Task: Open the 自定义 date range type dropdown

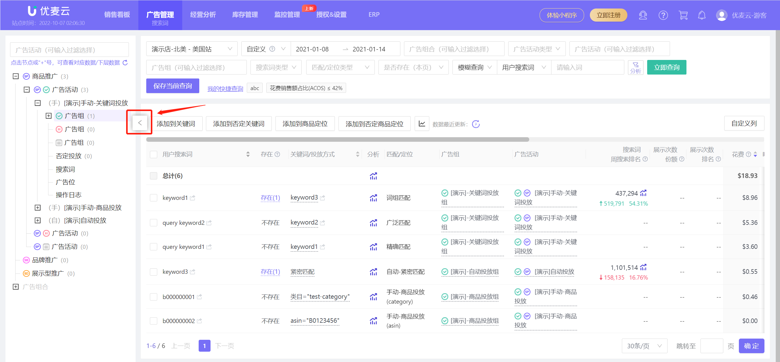Action: 266,49
